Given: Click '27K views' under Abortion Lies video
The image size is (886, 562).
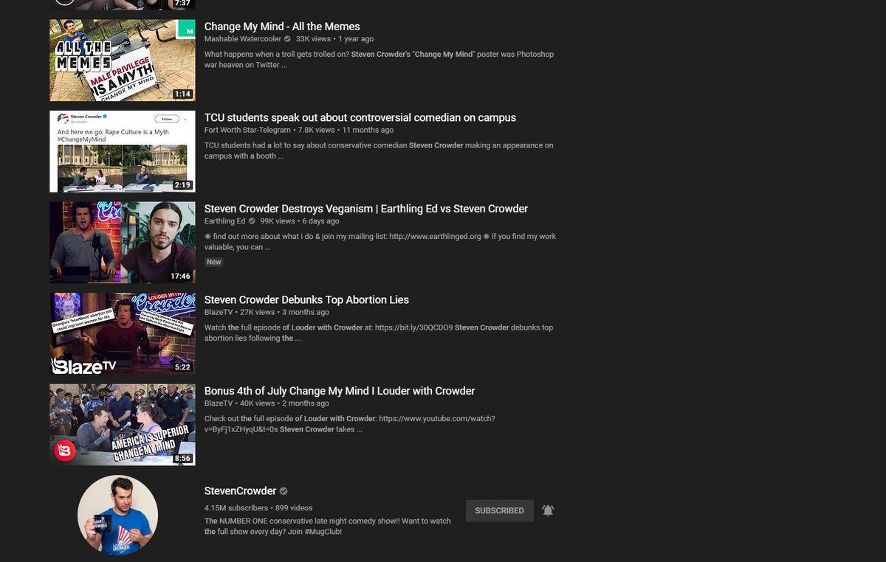Looking at the screenshot, I should point(258,312).
